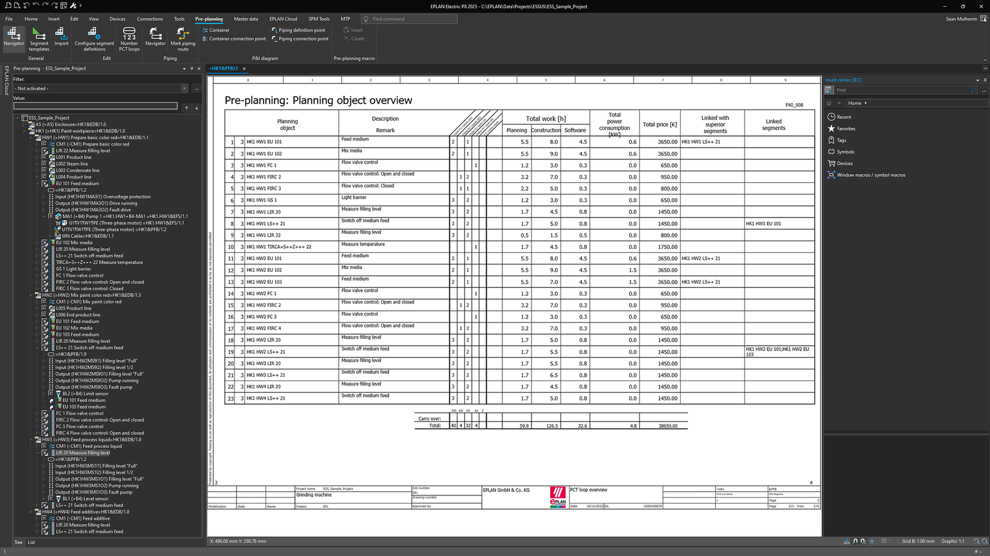
Task: Switch to the List tab in the navigator
Action: coord(30,542)
